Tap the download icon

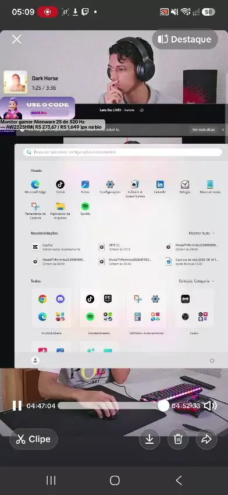(149, 439)
